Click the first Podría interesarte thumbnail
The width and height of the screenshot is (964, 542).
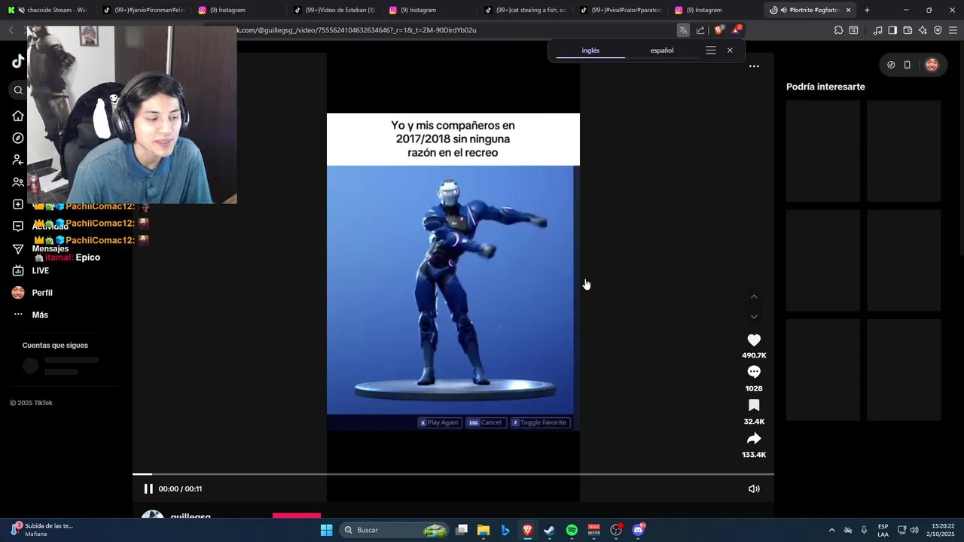coord(823,151)
